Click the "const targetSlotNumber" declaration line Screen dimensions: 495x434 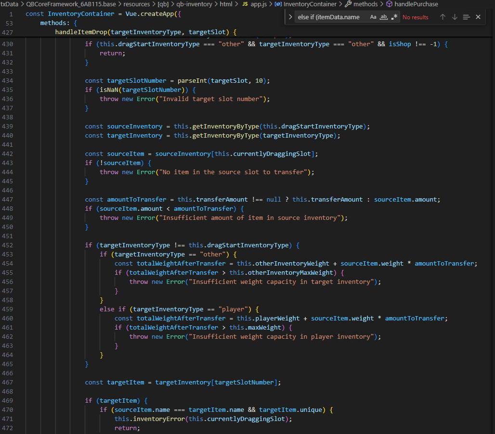(177, 81)
